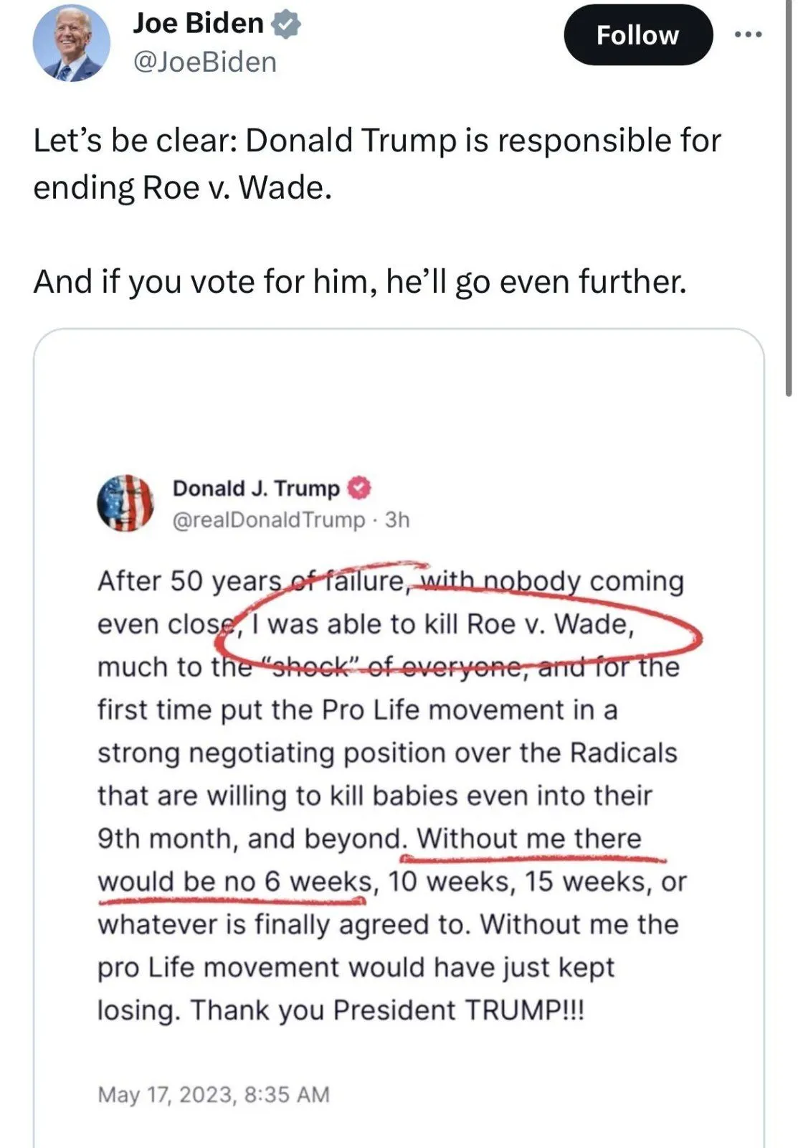Click the "he'll go even further" line
The height and width of the screenshot is (1148, 798).
(536, 281)
